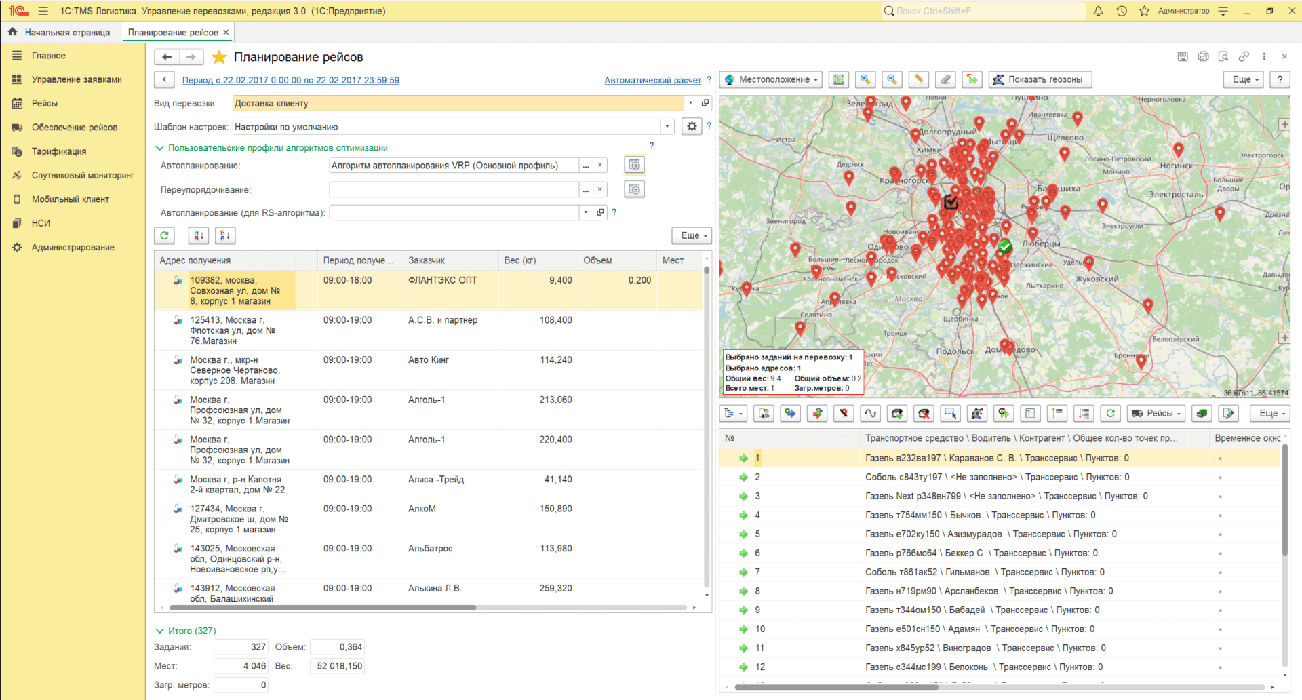The width and height of the screenshot is (1302, 700).
Task: Collapse Пользовательские профили алгоритмов оптимизации group
Action: [x=160, y=148]
